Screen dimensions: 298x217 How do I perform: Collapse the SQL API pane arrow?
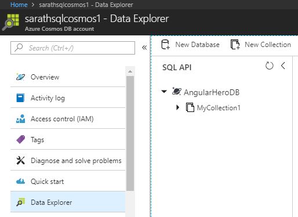[283, 66]
